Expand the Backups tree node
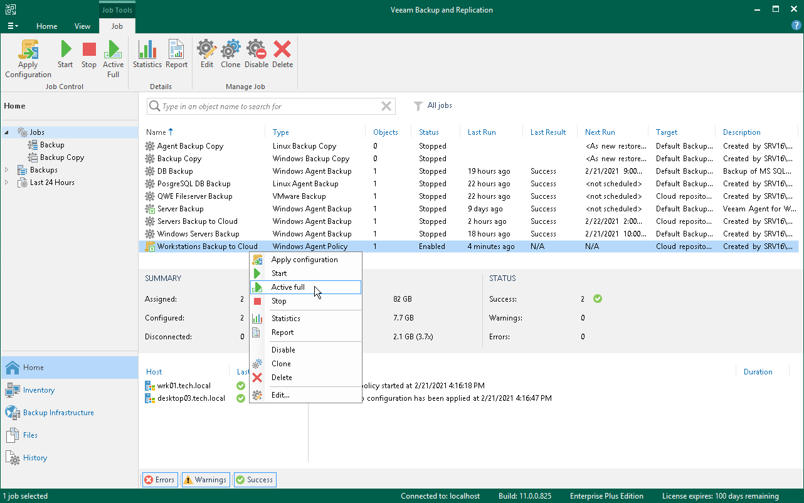Screen dimensions: 804x503 tap(7, 170)
